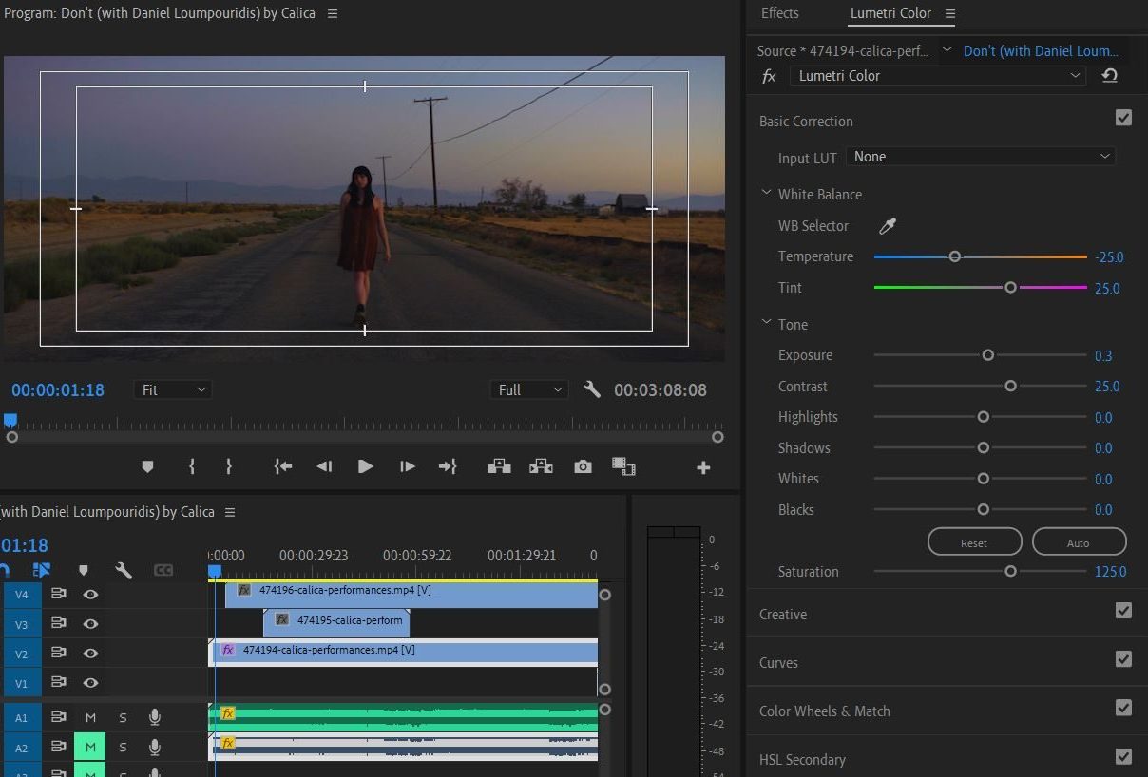Open timeline display settings wrench
Image resolution: width=1148 pixels, height=777 pixels.
pyautogui.click(x=124, y=570)
